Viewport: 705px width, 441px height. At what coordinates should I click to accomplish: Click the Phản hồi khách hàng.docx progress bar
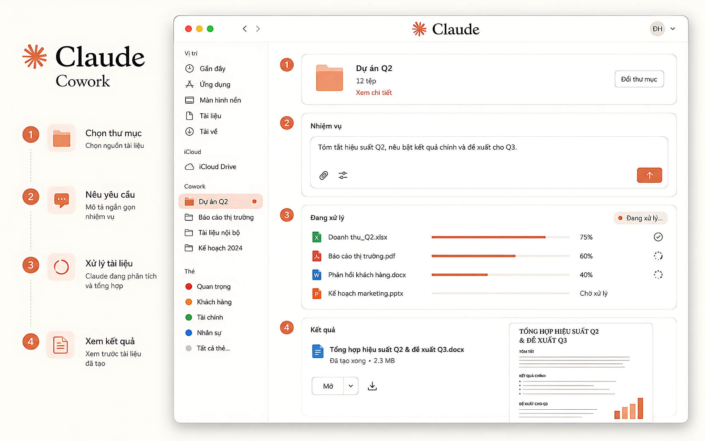click(x=501, y=275)
